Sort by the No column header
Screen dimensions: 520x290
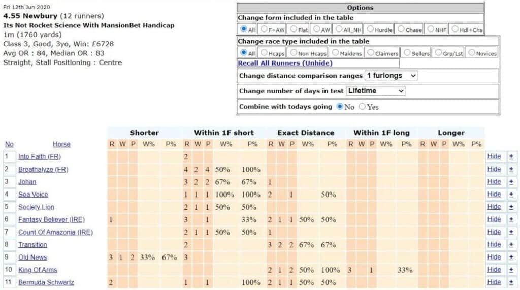click(x=9, y=144)
